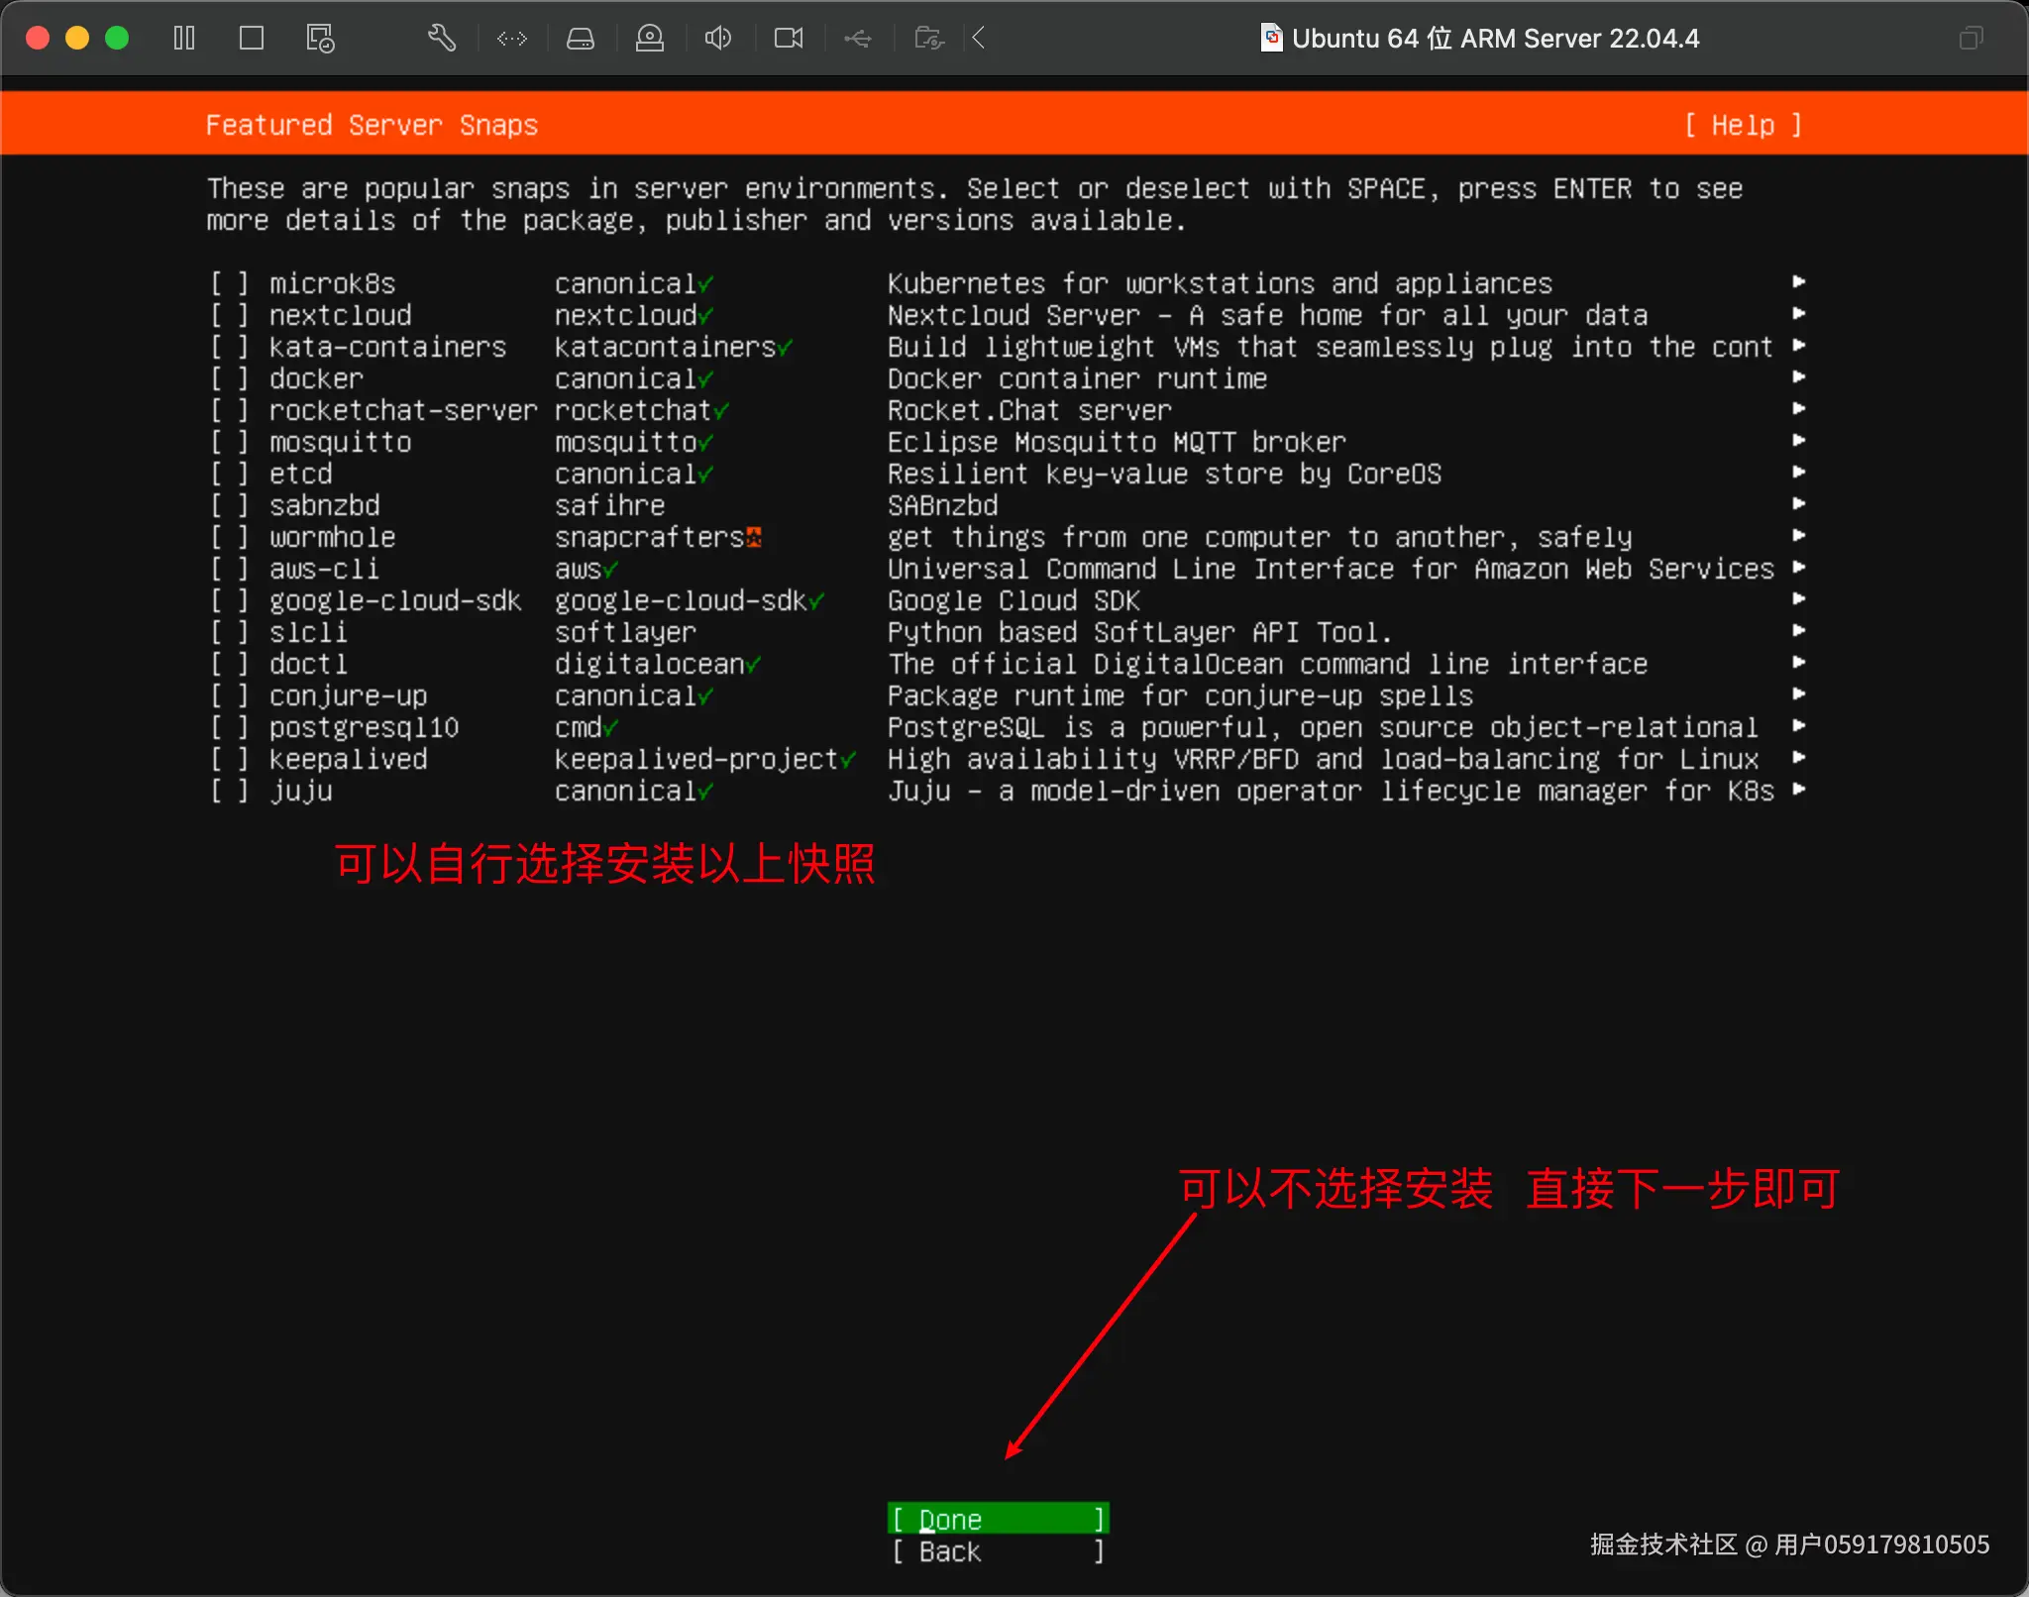Collapse toolbar with left chevron

tap(979, 39)
